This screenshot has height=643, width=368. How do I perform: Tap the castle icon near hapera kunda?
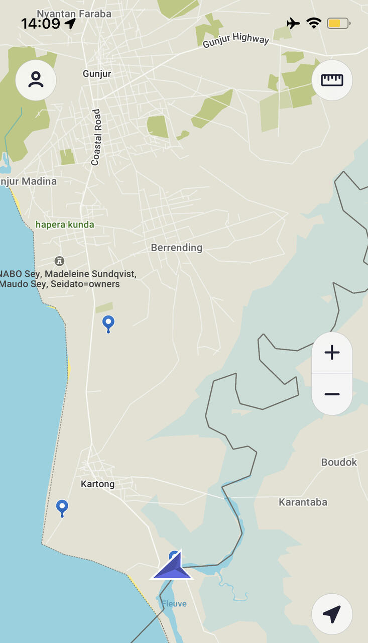point(59,261)
